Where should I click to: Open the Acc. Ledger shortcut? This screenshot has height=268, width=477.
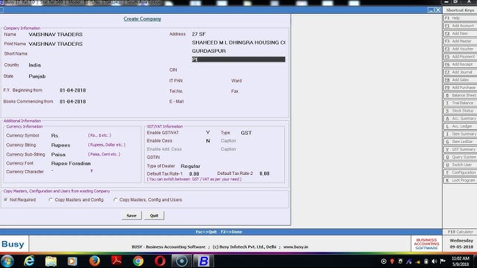[x=460, y=126]
